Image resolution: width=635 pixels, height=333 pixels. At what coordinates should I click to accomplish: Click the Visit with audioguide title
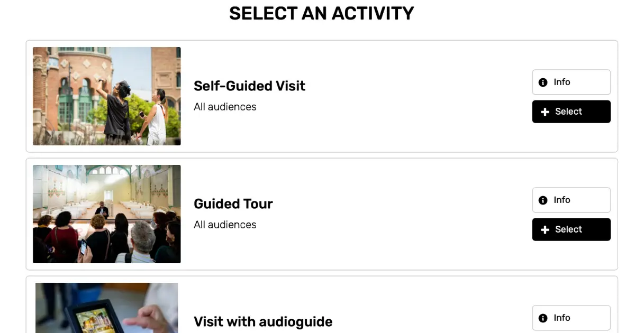coord(263,322)
